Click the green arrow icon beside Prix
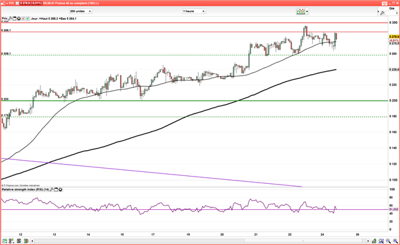Viewport: 400px width, 245px height. click(27, 19)
